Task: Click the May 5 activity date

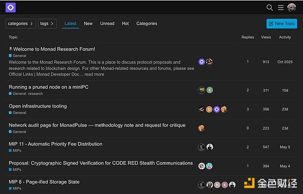Action: pos(285,147)
